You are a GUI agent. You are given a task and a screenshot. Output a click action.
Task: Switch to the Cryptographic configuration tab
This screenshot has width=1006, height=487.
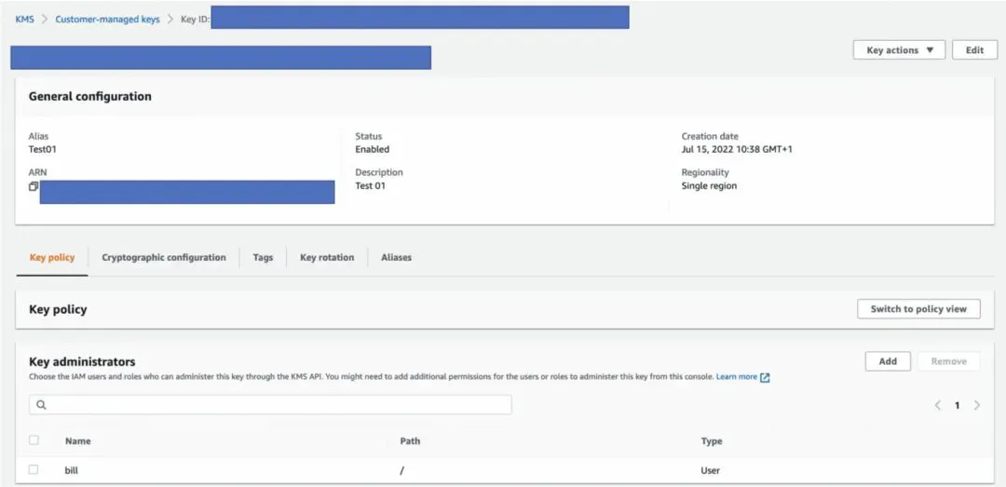164,258
